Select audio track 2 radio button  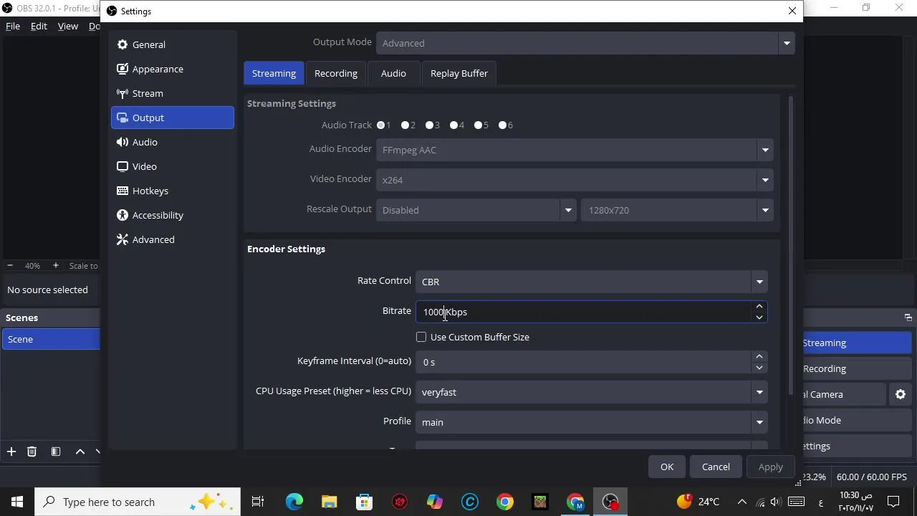click(x=405, y=125)
